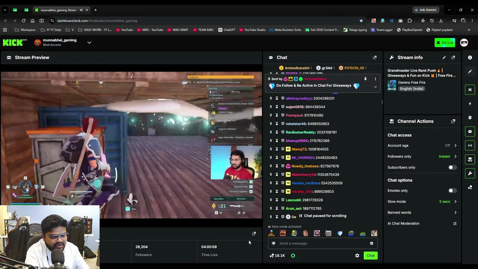Pop out the Channel Actions panel
The height and width of the screenshot is (269, 478).
click(453, 121)
